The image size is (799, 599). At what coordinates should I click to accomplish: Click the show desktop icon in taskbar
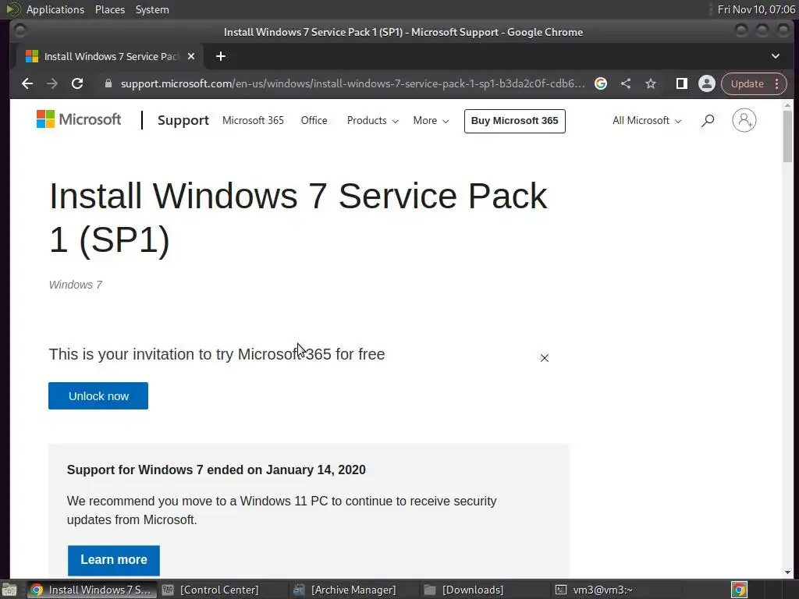[9, 590]
